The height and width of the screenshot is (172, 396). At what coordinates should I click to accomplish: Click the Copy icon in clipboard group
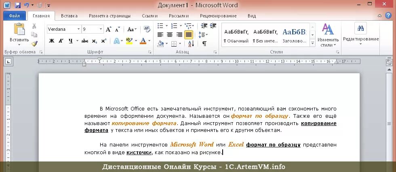click(x=34, y=35)
